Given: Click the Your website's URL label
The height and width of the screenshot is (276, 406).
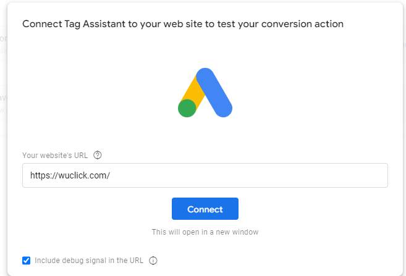Looking at the screenshot, I should 55,155.
